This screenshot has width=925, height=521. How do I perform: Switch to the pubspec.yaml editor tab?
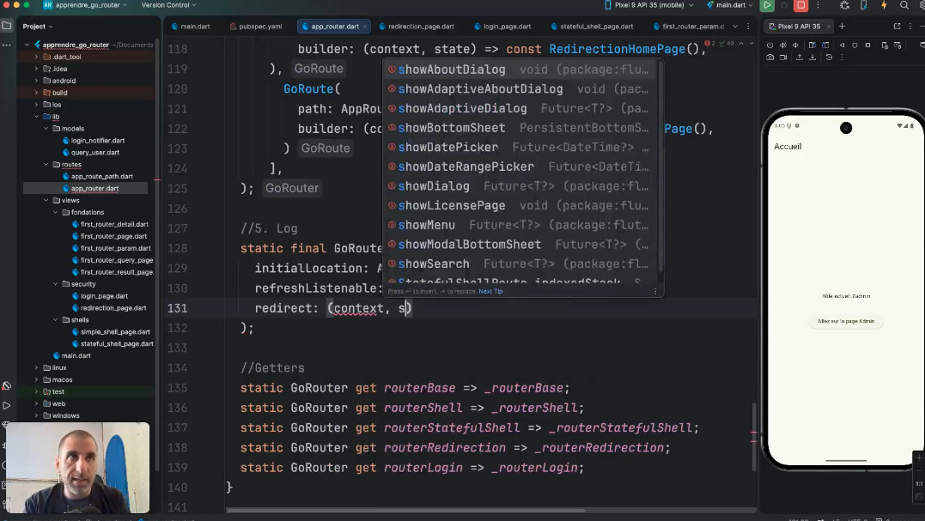259,27
